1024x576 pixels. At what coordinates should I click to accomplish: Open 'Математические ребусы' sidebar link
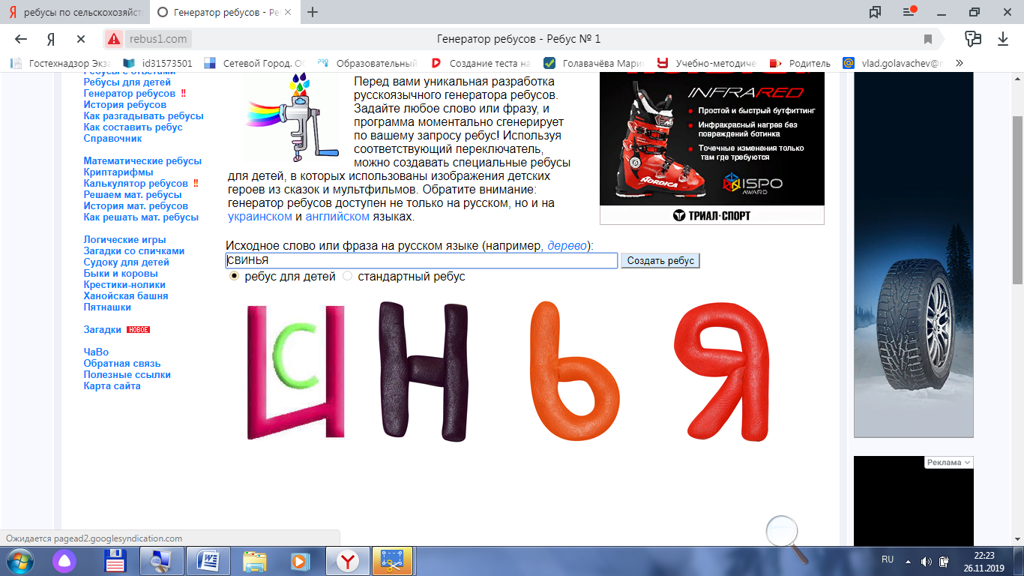tap(142, 160)
